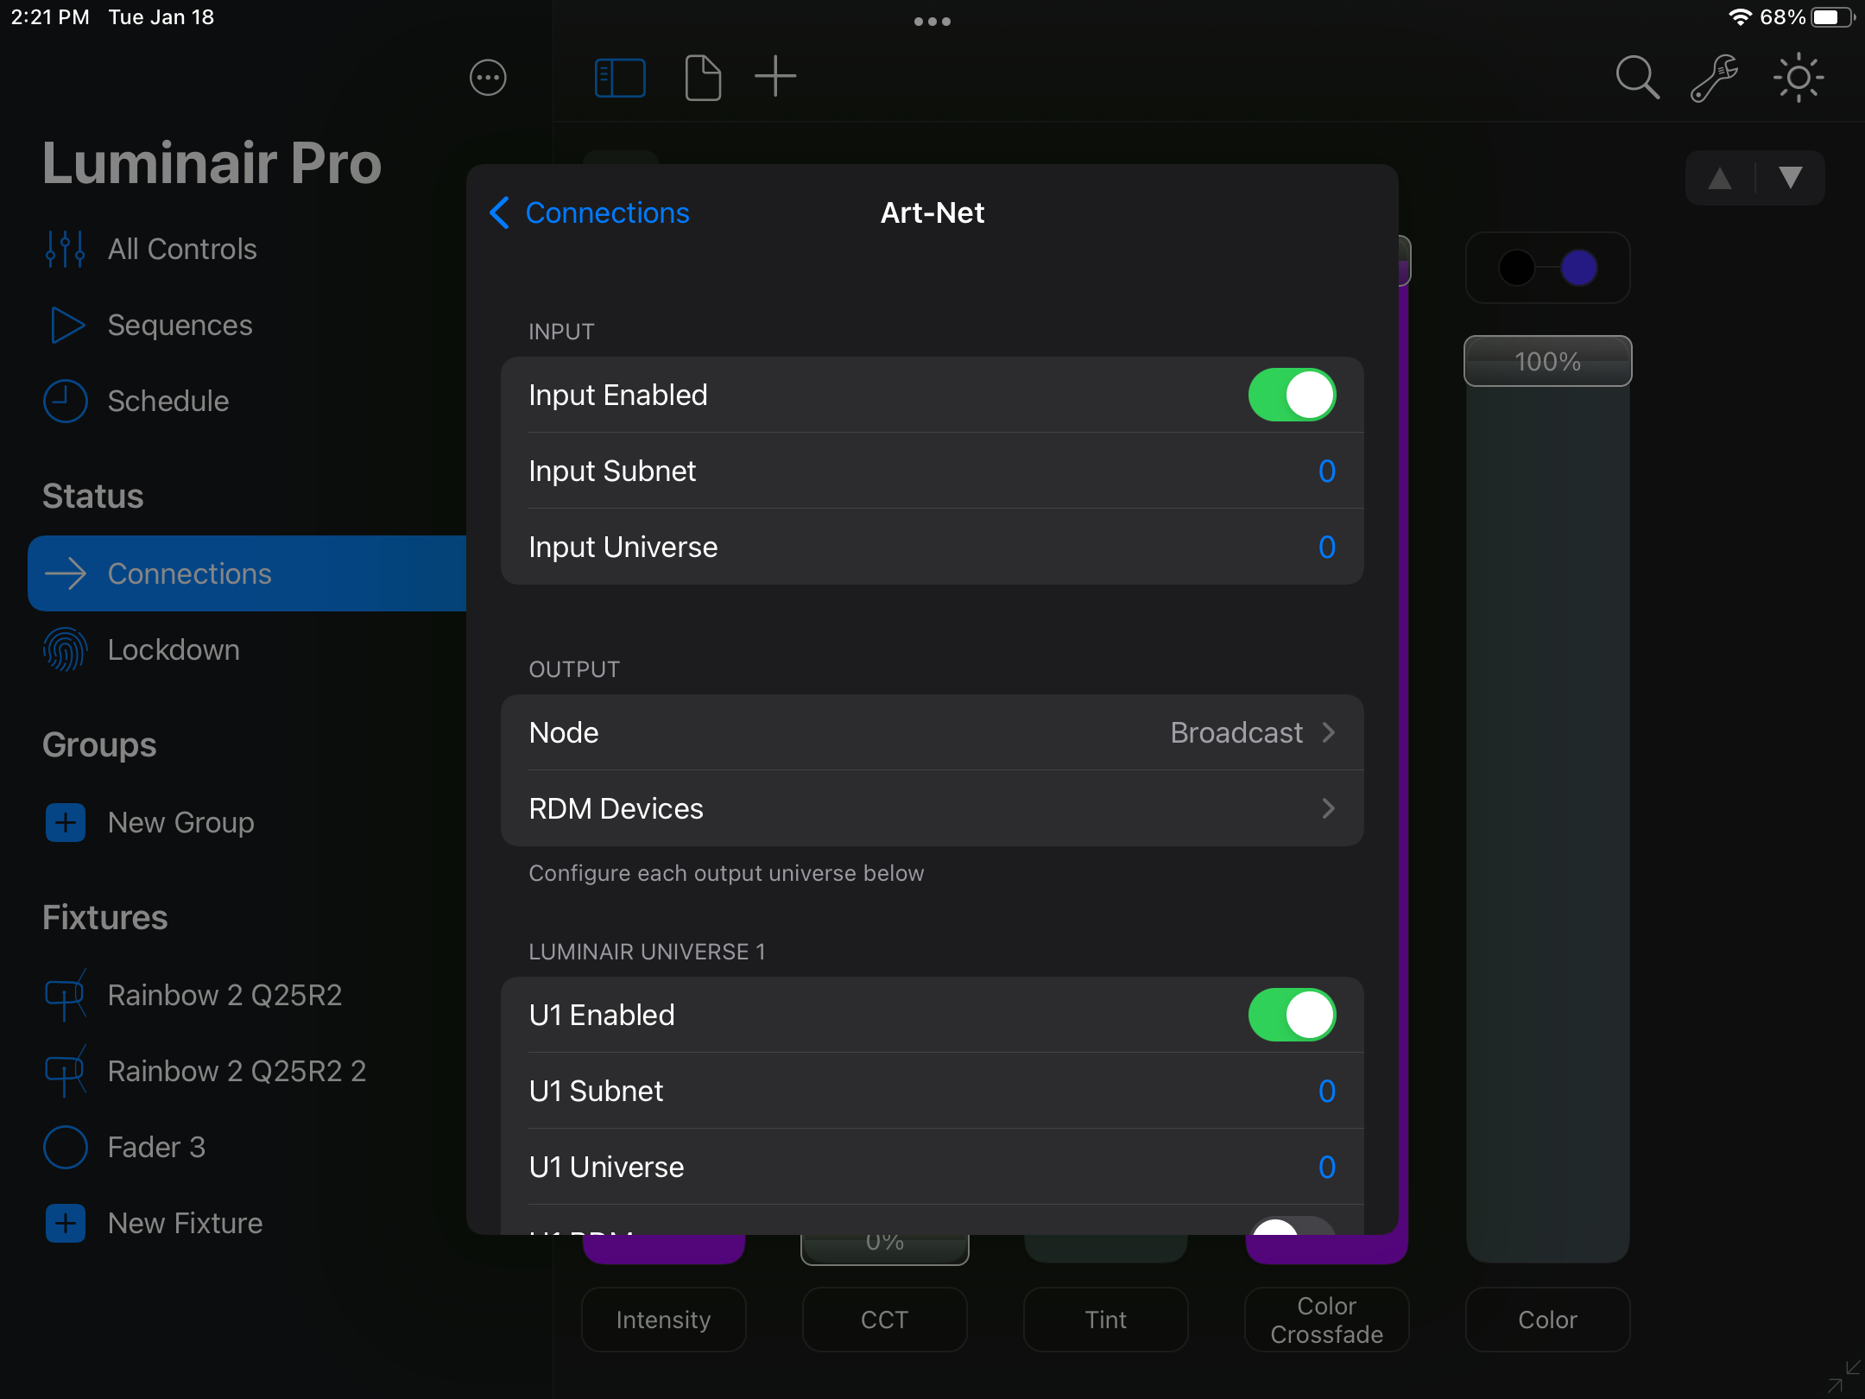This screenshot has width=1865, height=1399.
Task: Turn off U1 Enabled switch
Action: (1292, 1015)
